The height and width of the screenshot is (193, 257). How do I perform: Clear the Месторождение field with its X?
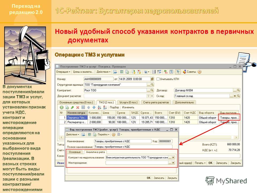coord(173,163)
